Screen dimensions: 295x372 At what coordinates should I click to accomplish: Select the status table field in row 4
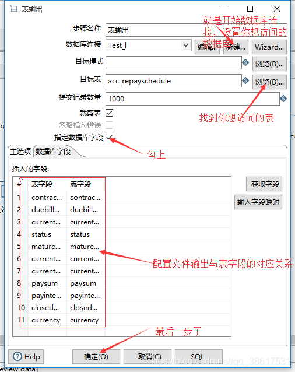click(x=47, y=234)
